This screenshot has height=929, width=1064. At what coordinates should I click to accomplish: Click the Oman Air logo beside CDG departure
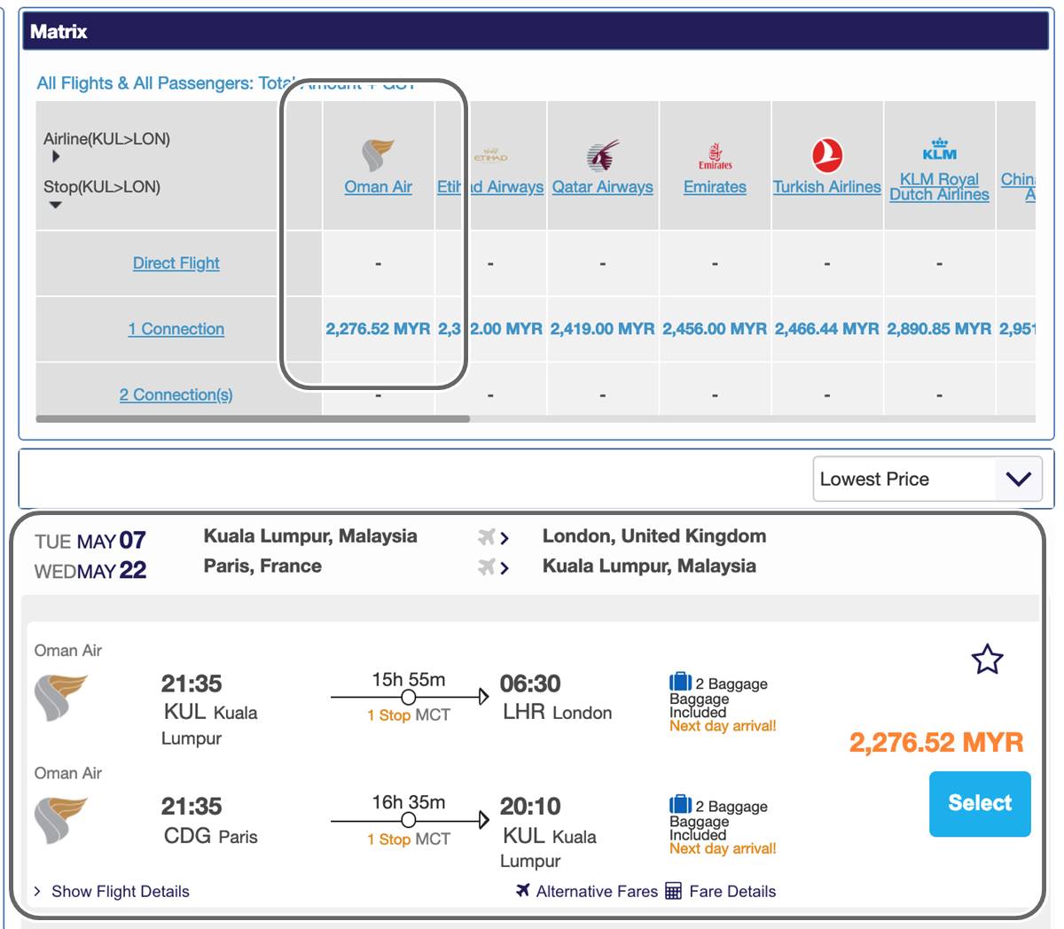[60, 820]
